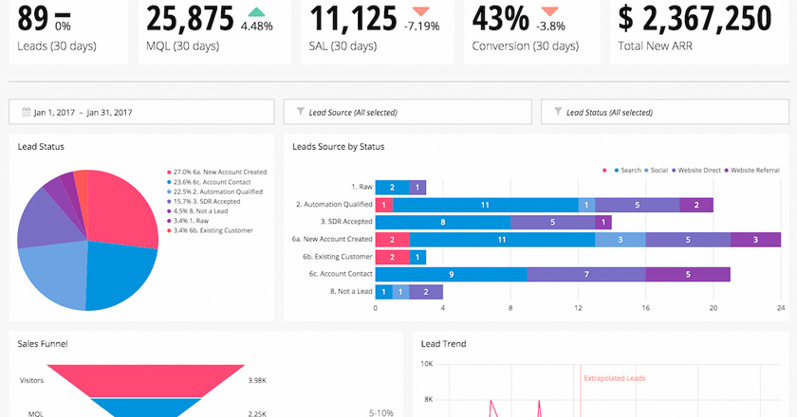Click the red segment 2 in the 6b. Existing Customer bar

(393, 257)
